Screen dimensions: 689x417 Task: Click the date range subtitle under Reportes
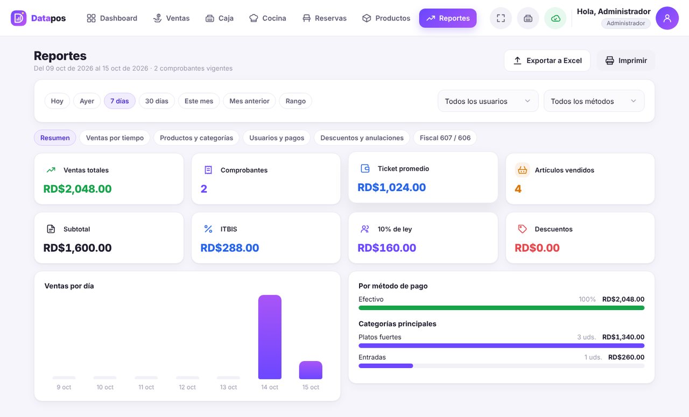[133, 68]
